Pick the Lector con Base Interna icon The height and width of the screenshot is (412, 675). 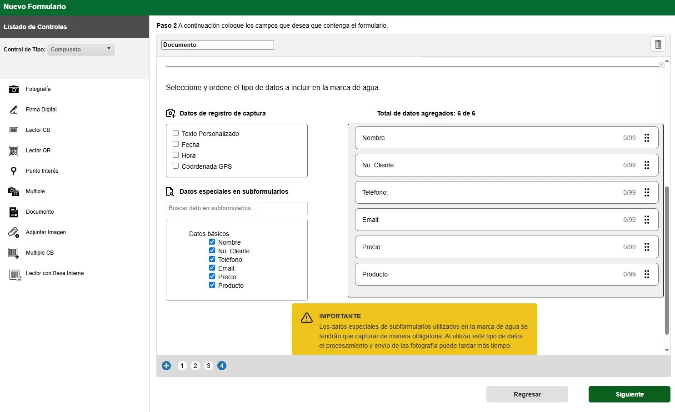point(15,275)
